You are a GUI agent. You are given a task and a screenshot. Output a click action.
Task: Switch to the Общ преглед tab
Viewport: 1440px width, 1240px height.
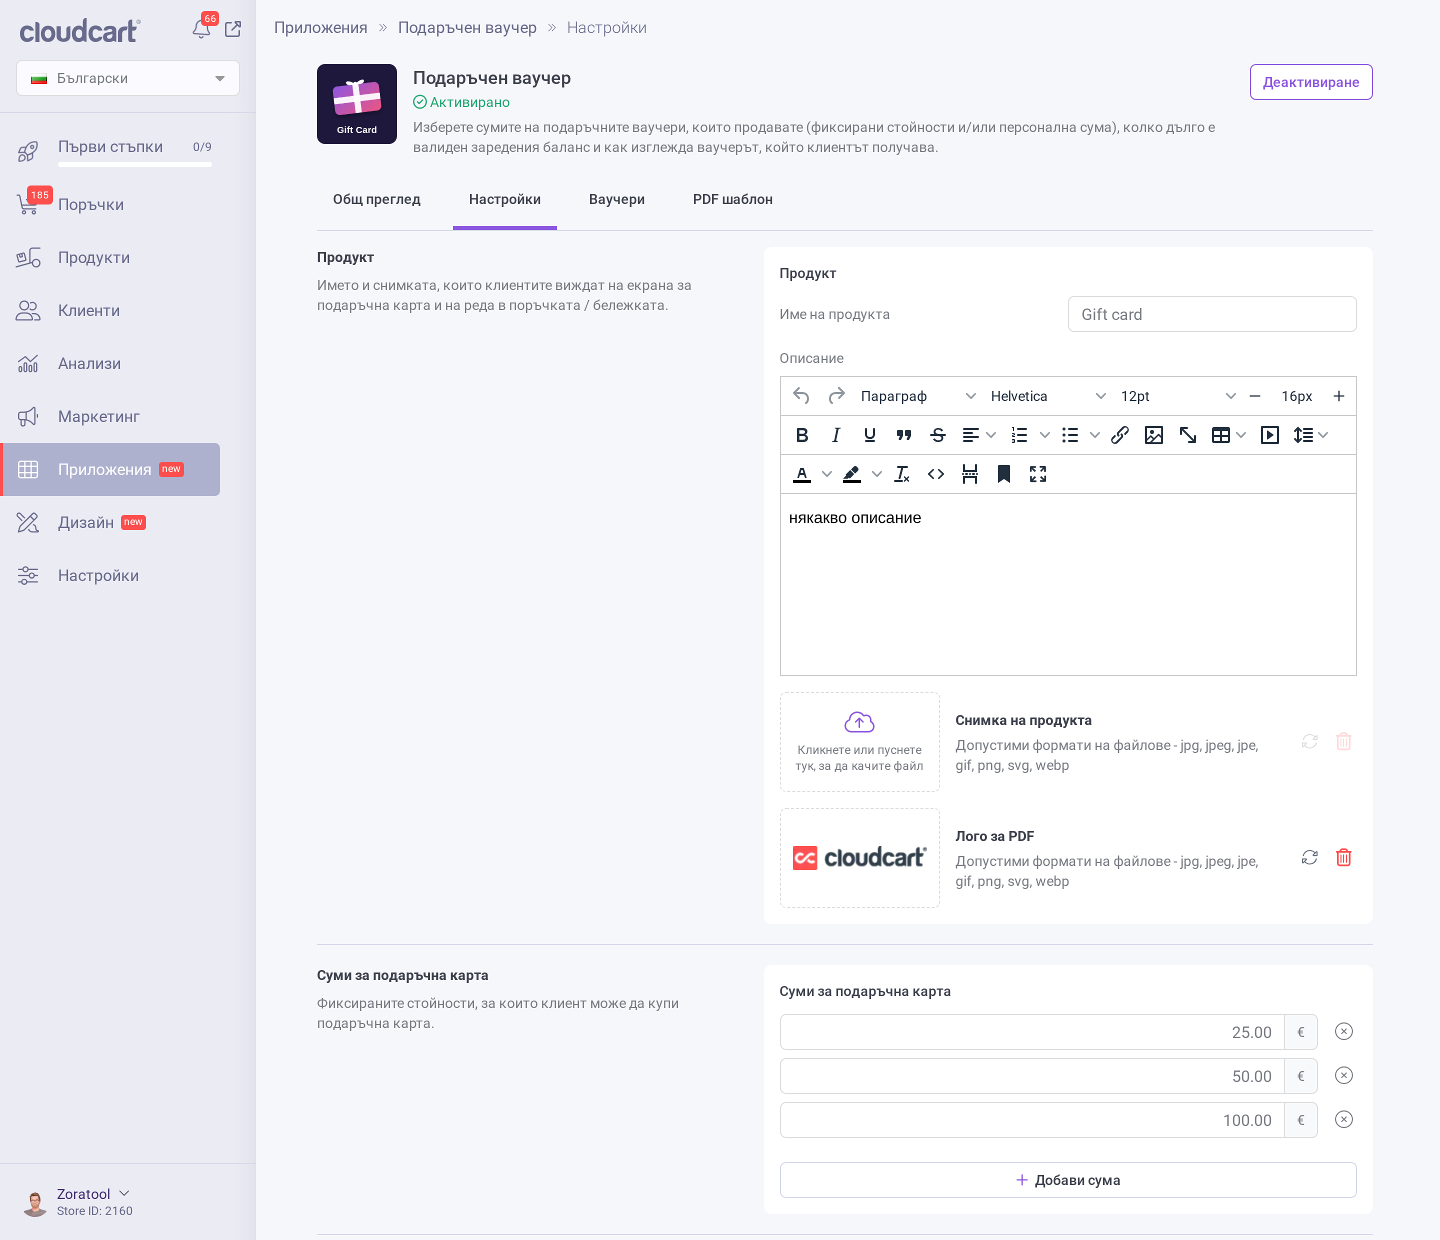376,199
